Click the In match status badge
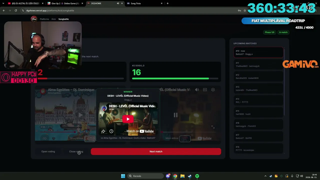The height and width of the screenshot is (180, 320). [x=283, y=32]
